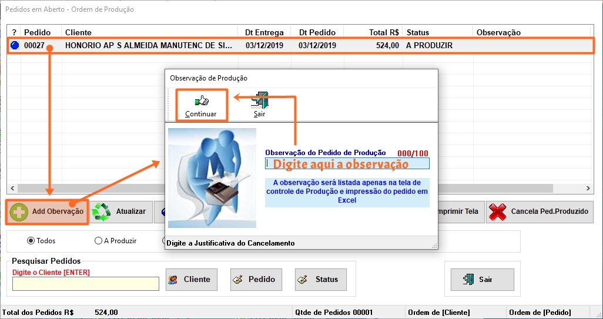Screen dimensions: 603x319
Task: Click the green recycle Atualizar icon
Action: click(x=101, y=211)
